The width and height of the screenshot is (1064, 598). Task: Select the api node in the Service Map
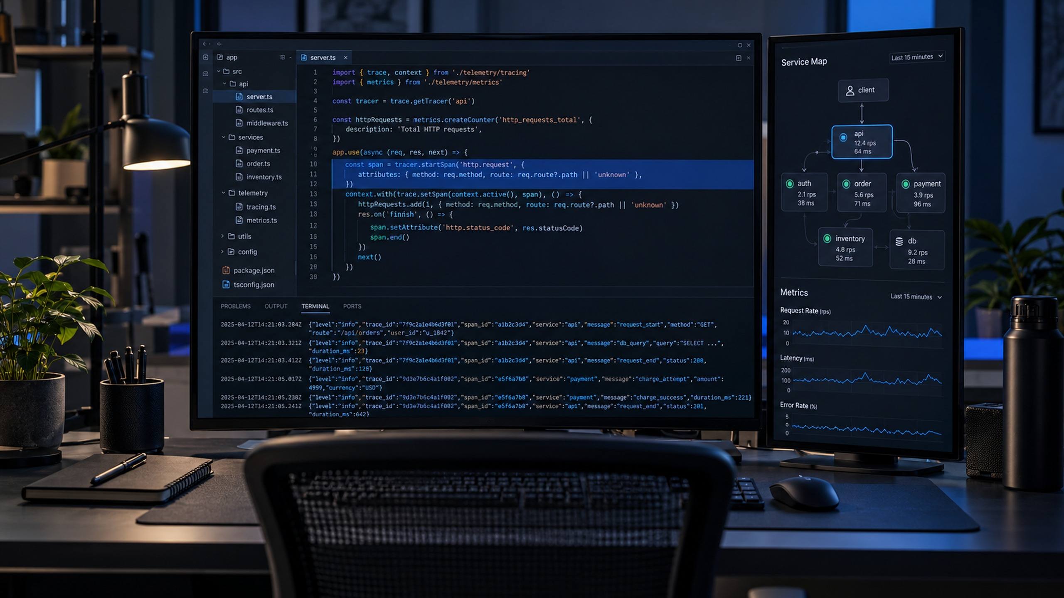tap(862, 142)
